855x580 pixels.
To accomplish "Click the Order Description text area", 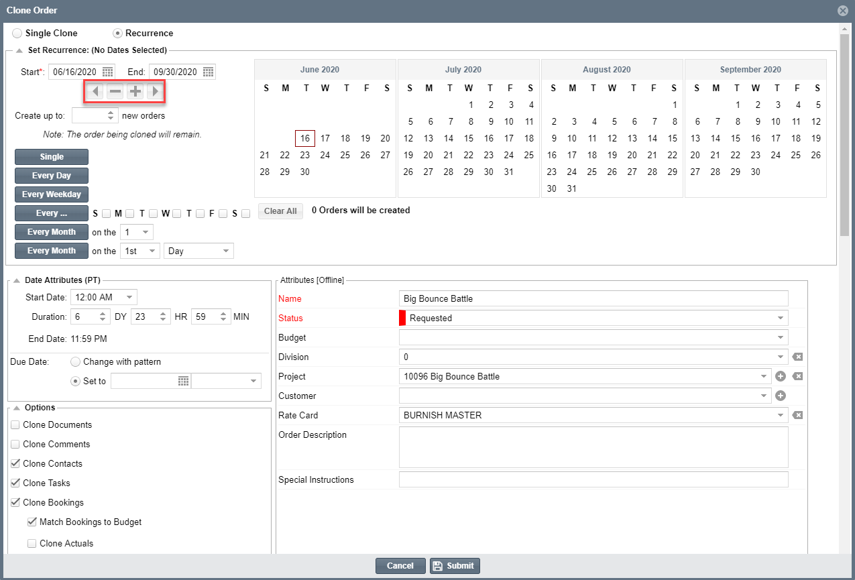I will [593, 447].
